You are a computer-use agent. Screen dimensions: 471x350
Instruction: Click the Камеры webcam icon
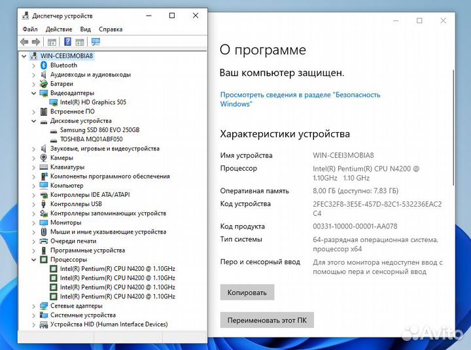[44, 158]
